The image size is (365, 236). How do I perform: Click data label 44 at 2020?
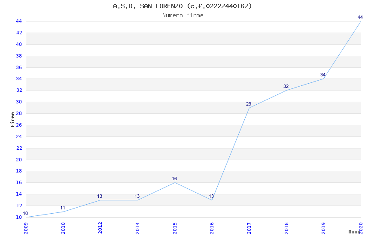360,17
